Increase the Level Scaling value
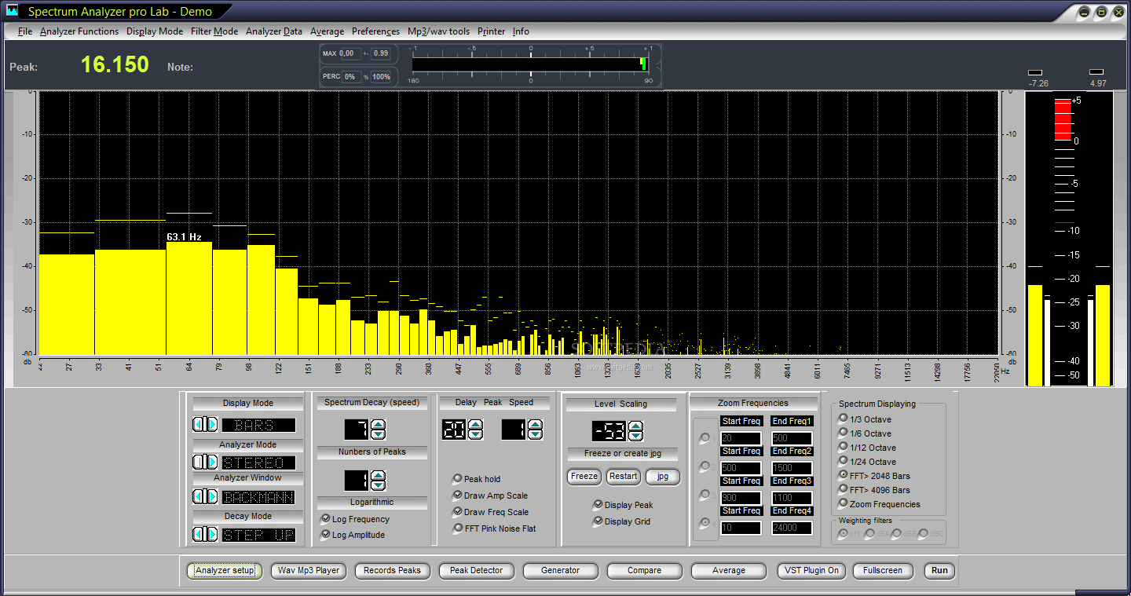 tap(635, 426)
